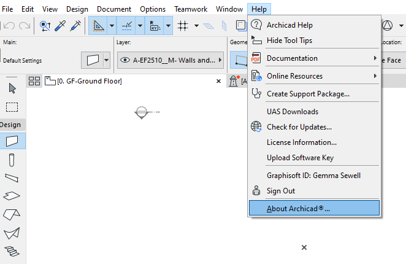Open the Options menu

click(153, 9)
